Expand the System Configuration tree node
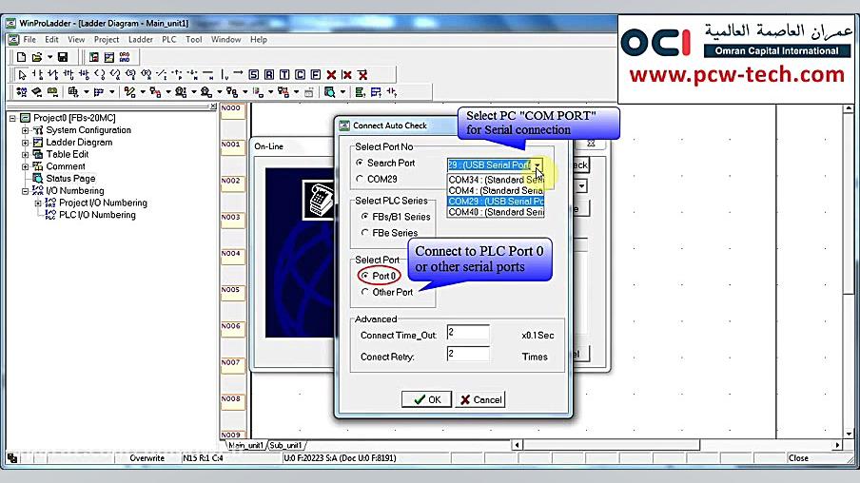 tap(26, 130)
